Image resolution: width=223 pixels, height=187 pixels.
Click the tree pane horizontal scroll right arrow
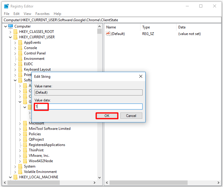(95, 183)
